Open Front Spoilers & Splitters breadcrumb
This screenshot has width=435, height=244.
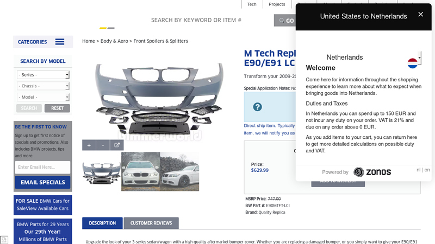[160, 41]
